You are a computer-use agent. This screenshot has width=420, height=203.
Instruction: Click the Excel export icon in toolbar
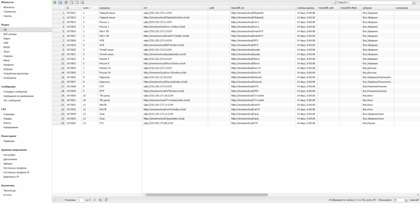pos(66,2)
